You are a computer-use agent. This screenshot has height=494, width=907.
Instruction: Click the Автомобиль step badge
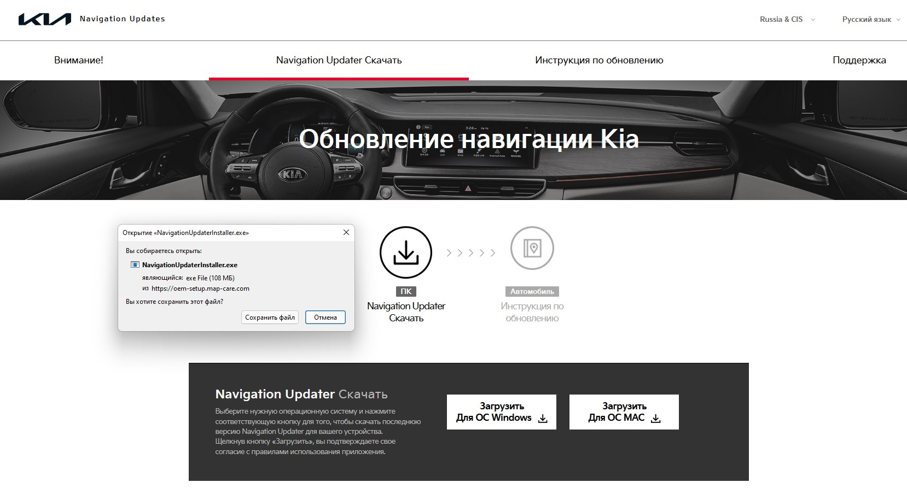(532, 291)
